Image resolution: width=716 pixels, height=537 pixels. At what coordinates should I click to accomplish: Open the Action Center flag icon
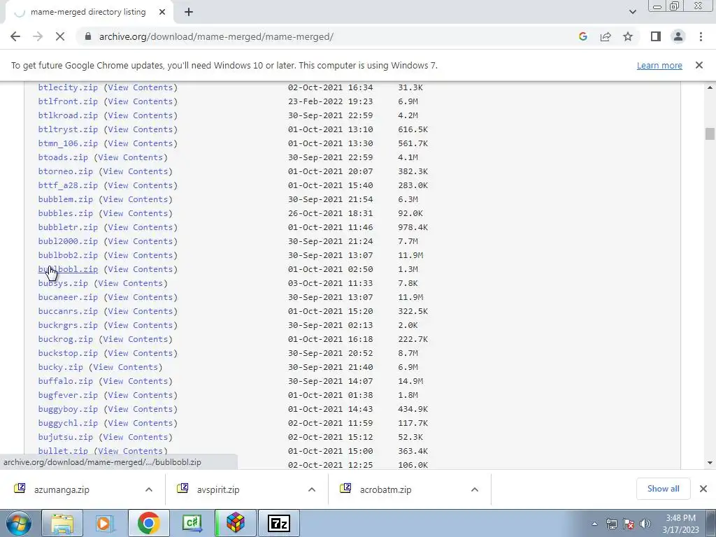tap(629, 524)
